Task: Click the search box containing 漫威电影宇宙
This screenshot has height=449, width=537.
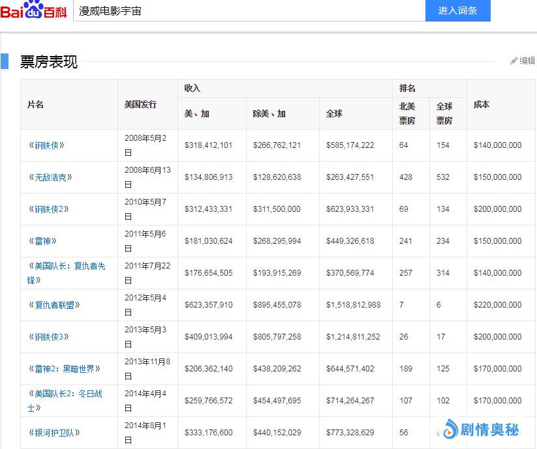Action: [248, 10]
